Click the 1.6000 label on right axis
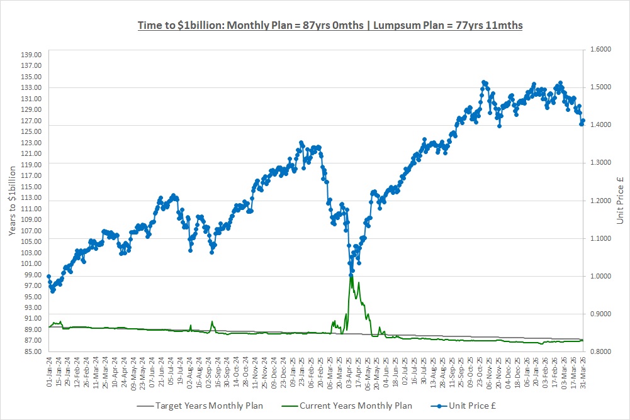This screenshot has height=420, width=630. [x=601, y=50]
